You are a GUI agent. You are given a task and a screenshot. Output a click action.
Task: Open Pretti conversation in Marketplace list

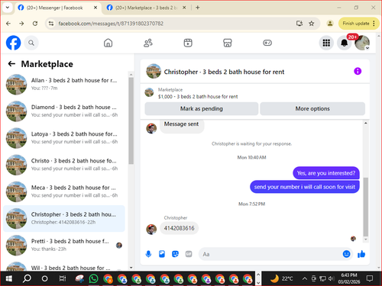pyautogui.click(x=64, y=245)
